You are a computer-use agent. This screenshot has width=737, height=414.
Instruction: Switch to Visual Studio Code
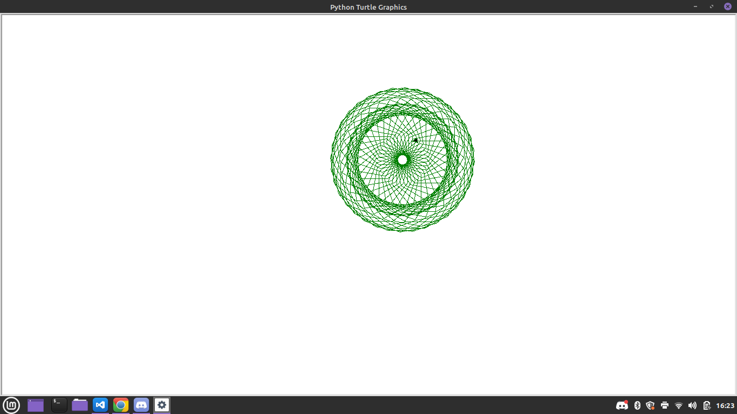click(x=100, y=405)
